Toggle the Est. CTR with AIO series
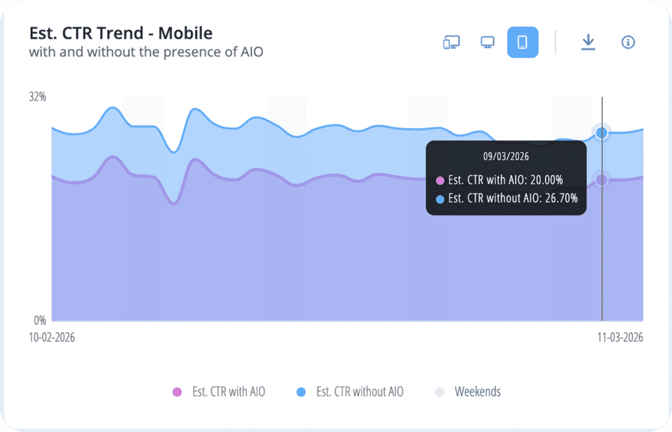672x432 pixels. [228, 392]
